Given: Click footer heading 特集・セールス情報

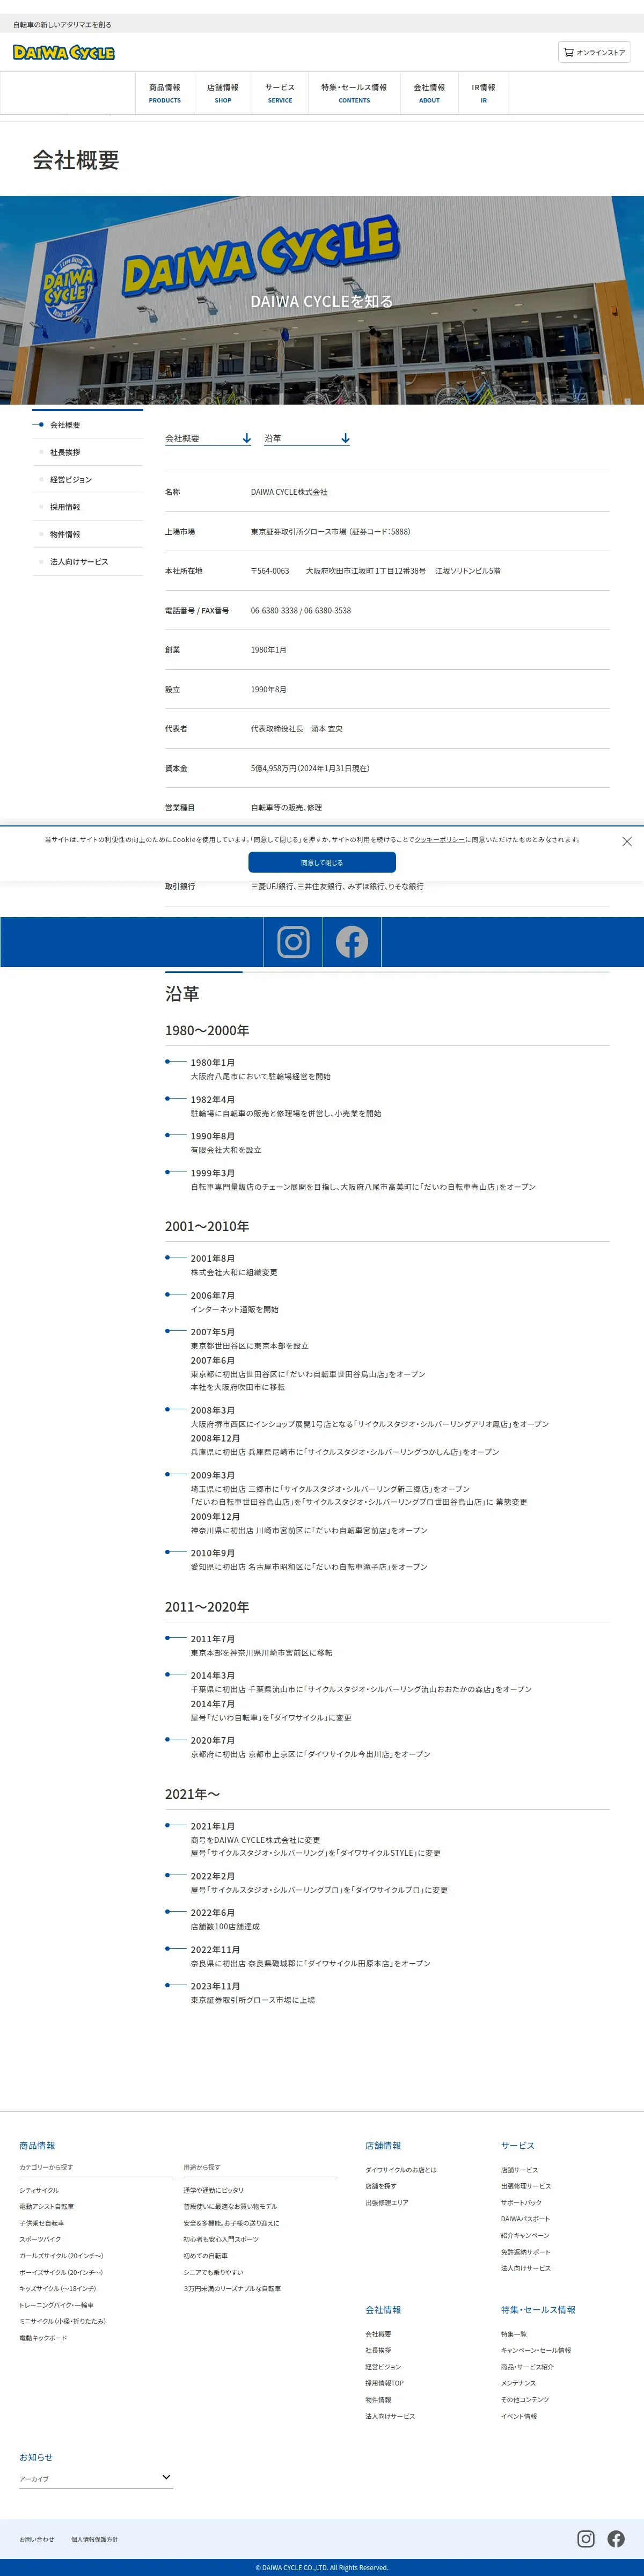Looking at the screenshot, I should 538,2309.
